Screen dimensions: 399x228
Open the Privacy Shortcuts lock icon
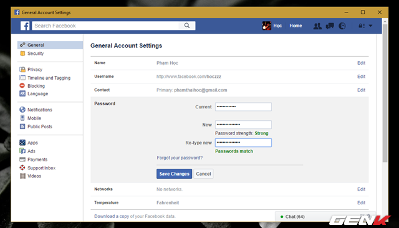click(362, 26)
